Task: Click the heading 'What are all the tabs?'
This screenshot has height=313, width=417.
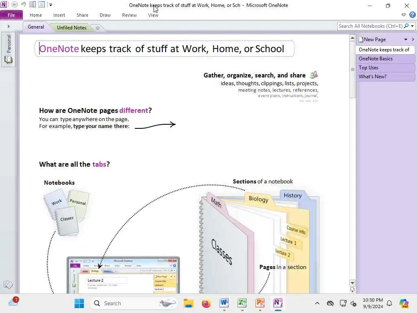Action: click(75, 164)
